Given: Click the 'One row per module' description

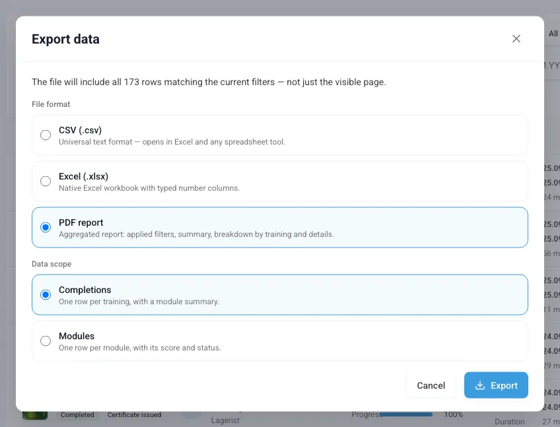Looking at the screenshot, I should [139, 347].
